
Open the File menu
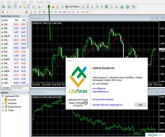point(2,2)
